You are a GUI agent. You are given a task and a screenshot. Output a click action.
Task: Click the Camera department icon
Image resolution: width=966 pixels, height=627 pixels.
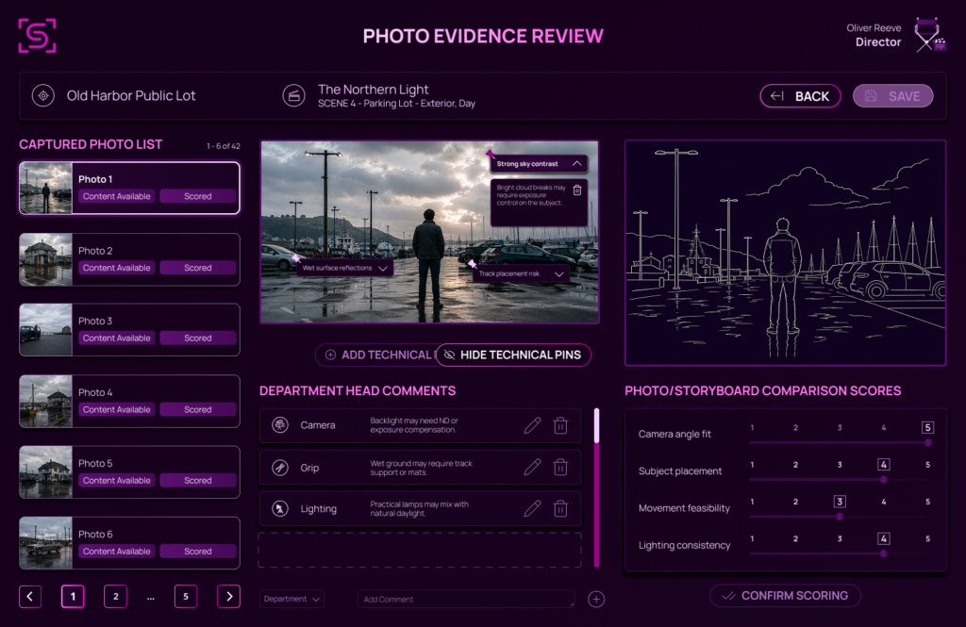[280, 425]
